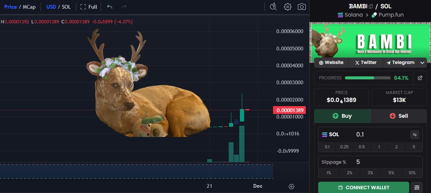Click the CONNECT WALLET button
The image size is (431, 193).
(364, 187)
